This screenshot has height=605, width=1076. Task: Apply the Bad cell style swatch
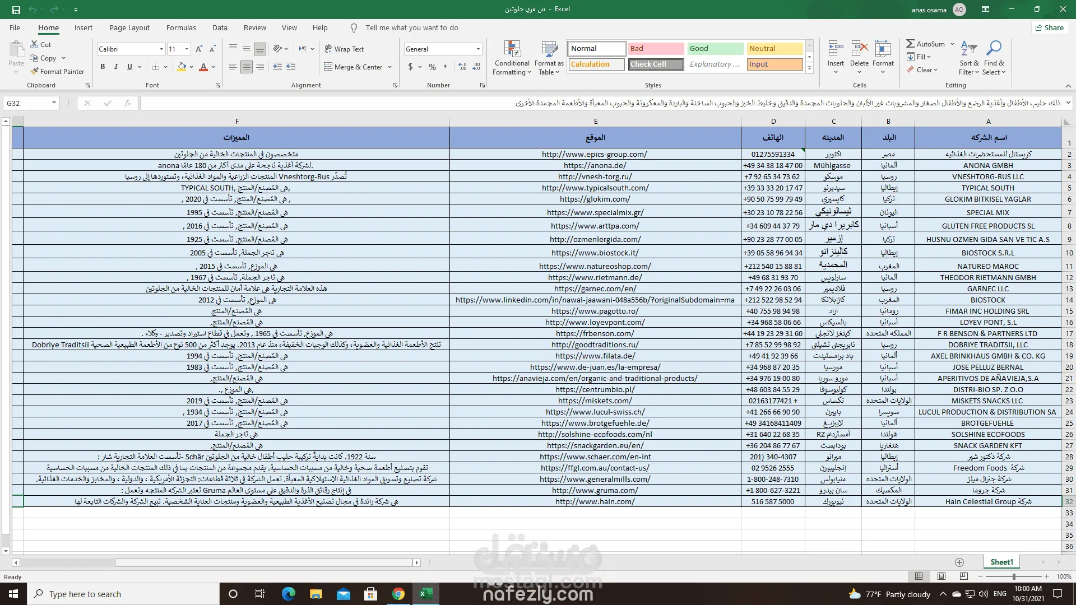[656, 49]
